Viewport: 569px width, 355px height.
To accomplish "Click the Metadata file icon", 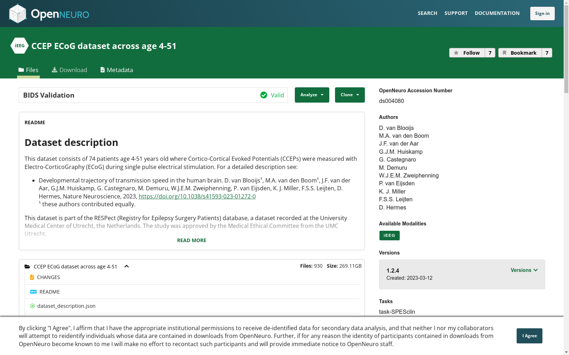I will point(102,70).
